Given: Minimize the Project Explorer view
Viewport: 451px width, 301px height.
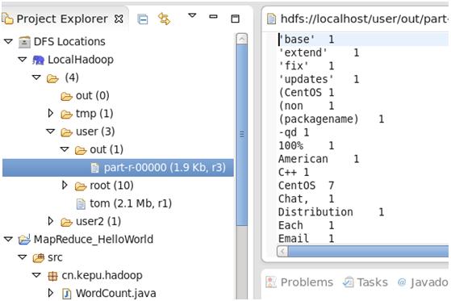Looking at the screenshot, I should (213, 17).
